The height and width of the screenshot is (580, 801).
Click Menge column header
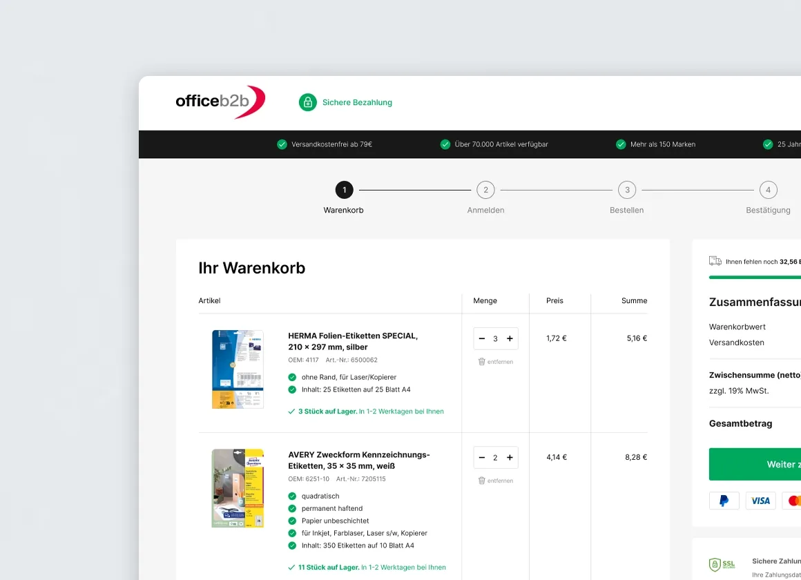pyautogui.click(x=485, y=300)
